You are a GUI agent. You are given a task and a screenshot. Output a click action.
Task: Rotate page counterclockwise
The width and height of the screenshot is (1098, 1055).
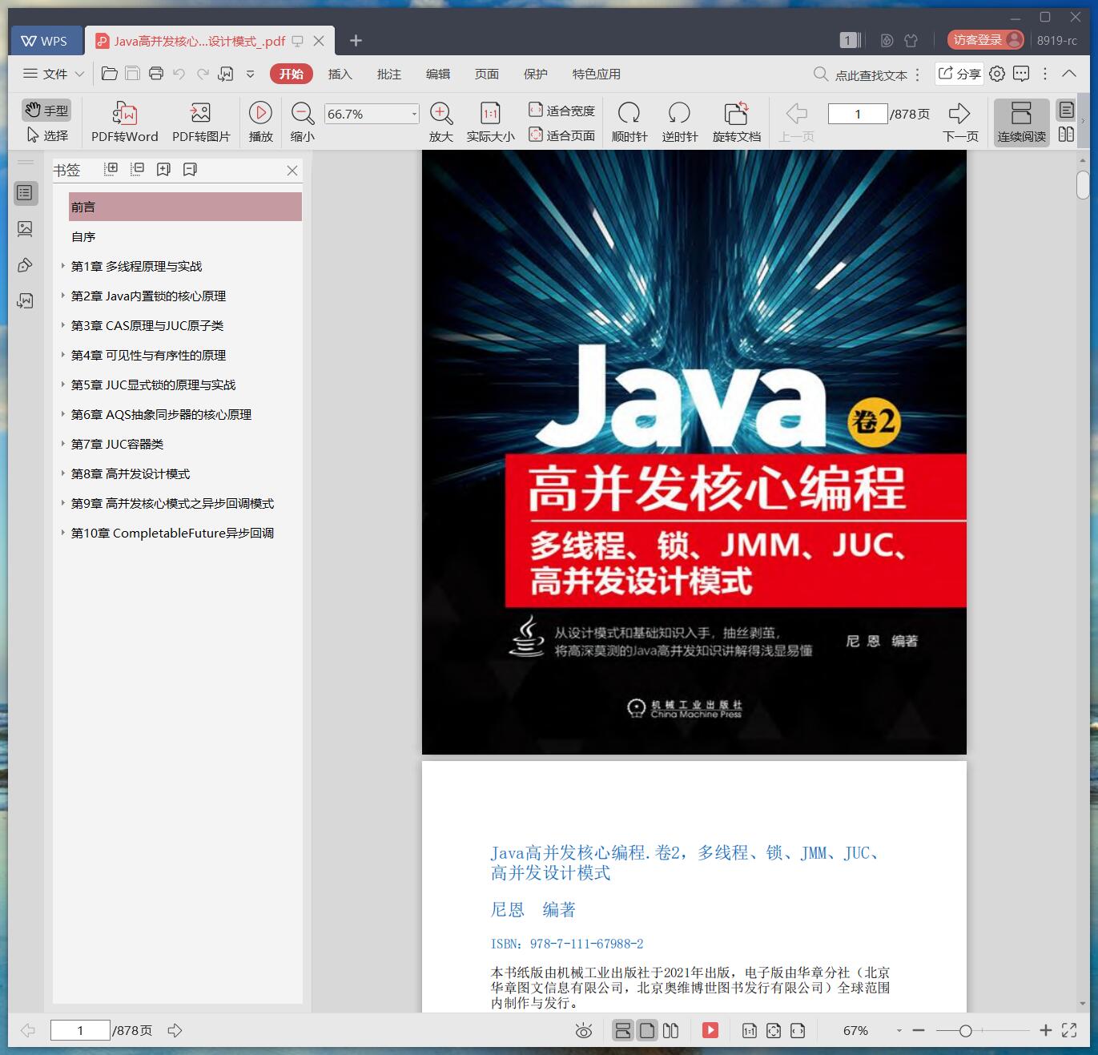679,122
